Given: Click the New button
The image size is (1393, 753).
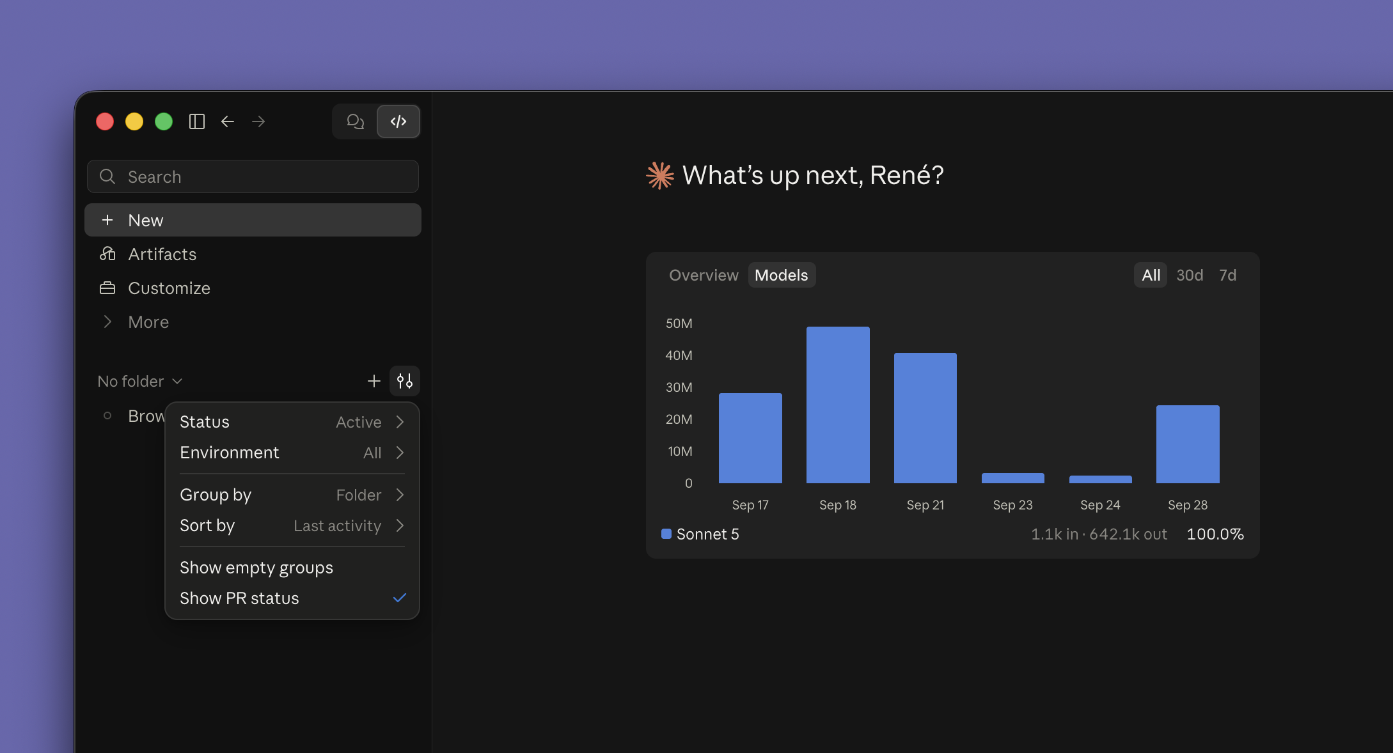Looking at the screenshot, I should [253, 220].
